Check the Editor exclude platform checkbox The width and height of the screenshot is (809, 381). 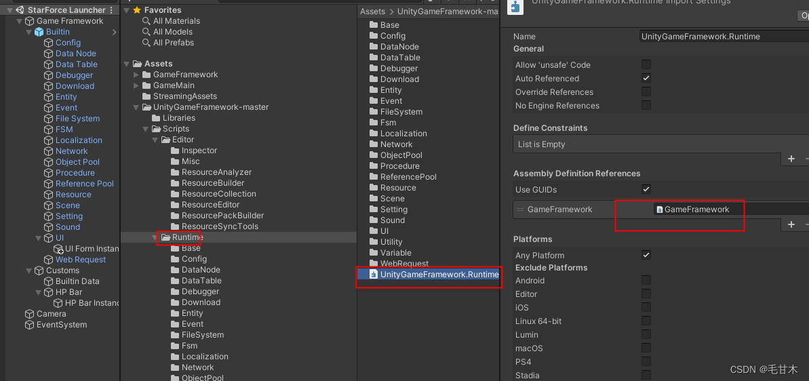pos(646,294)
